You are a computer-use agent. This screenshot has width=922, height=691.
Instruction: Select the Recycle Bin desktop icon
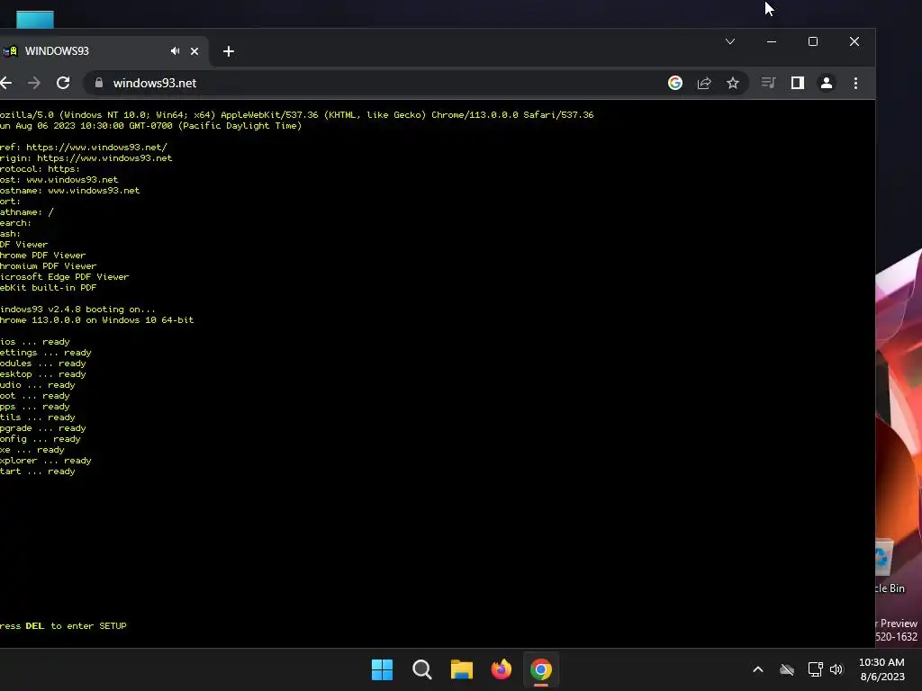click(889, 567)
